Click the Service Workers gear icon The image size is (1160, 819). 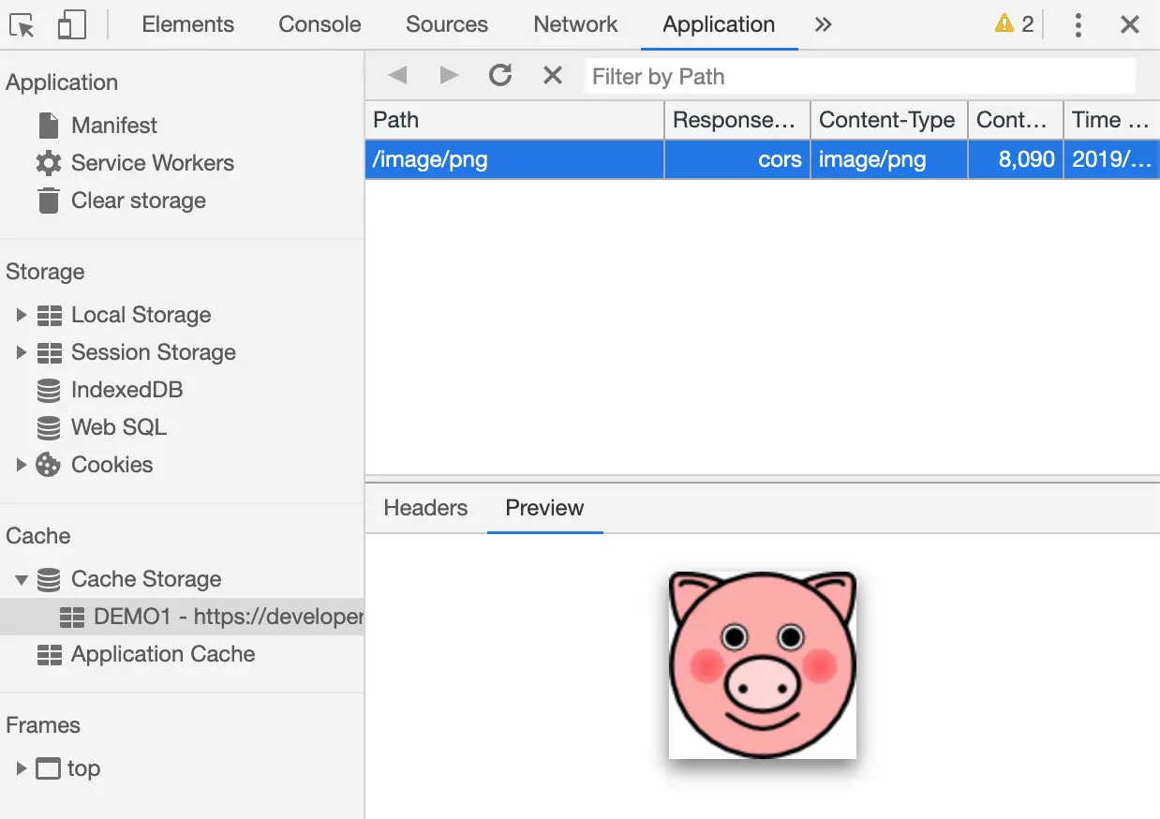coord(49,163)
